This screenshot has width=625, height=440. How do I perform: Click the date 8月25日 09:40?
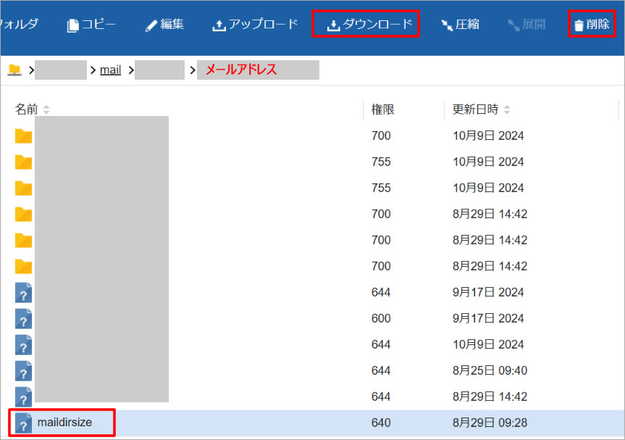coord(490,370)
